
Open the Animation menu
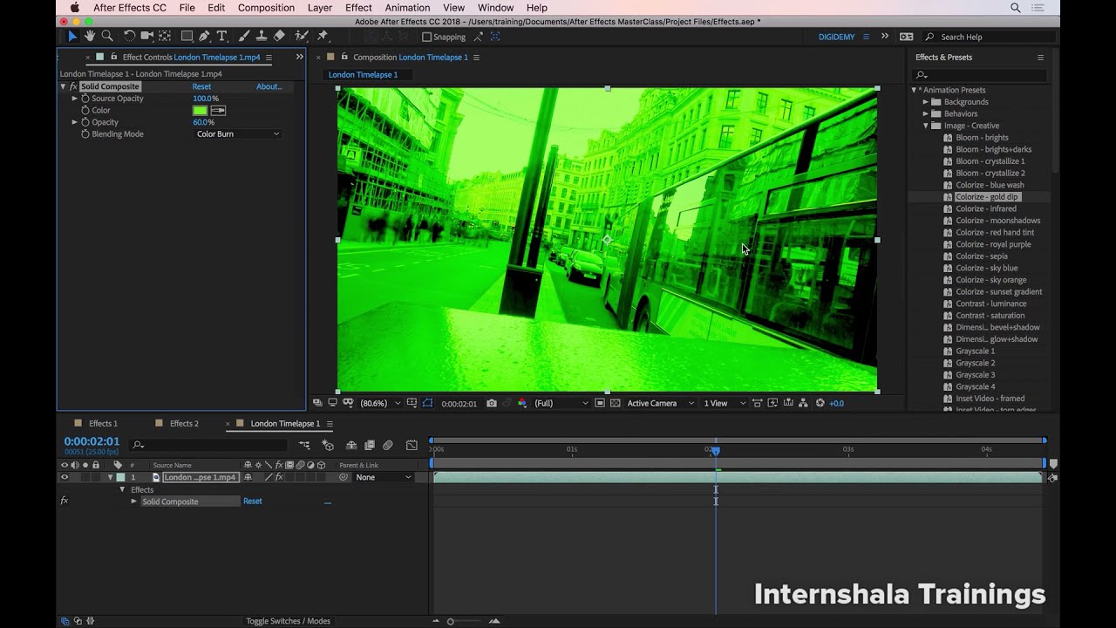(407, 8)
